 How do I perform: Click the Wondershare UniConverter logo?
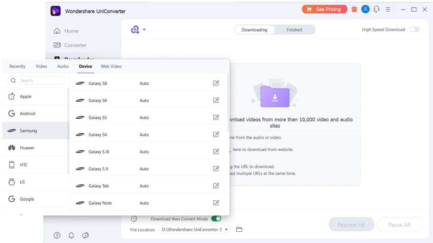56,11
